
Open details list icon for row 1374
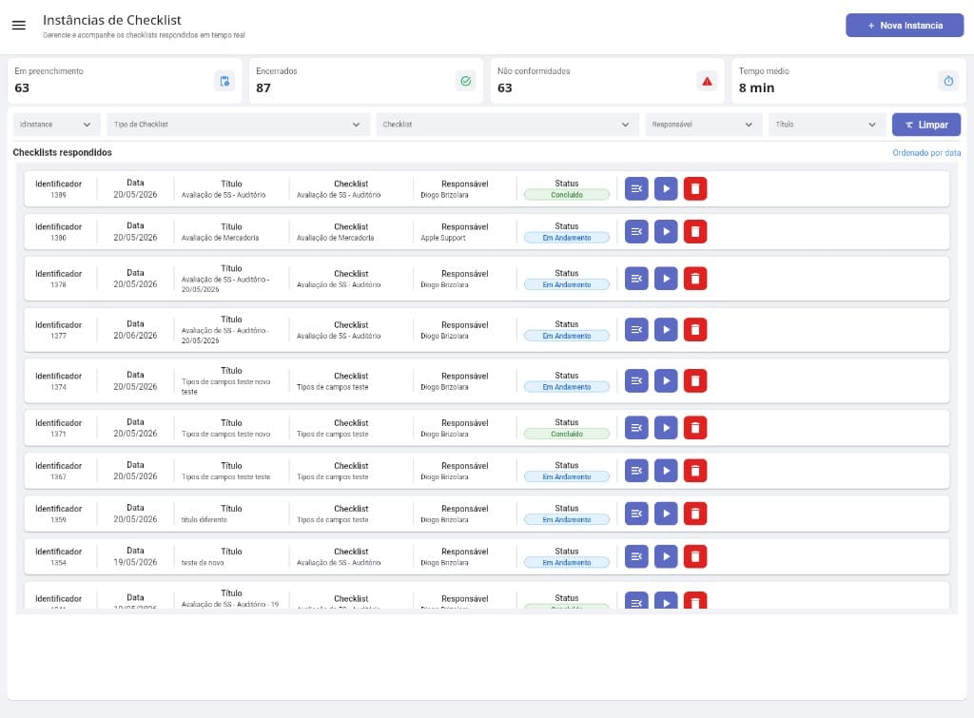pos(636,380)
